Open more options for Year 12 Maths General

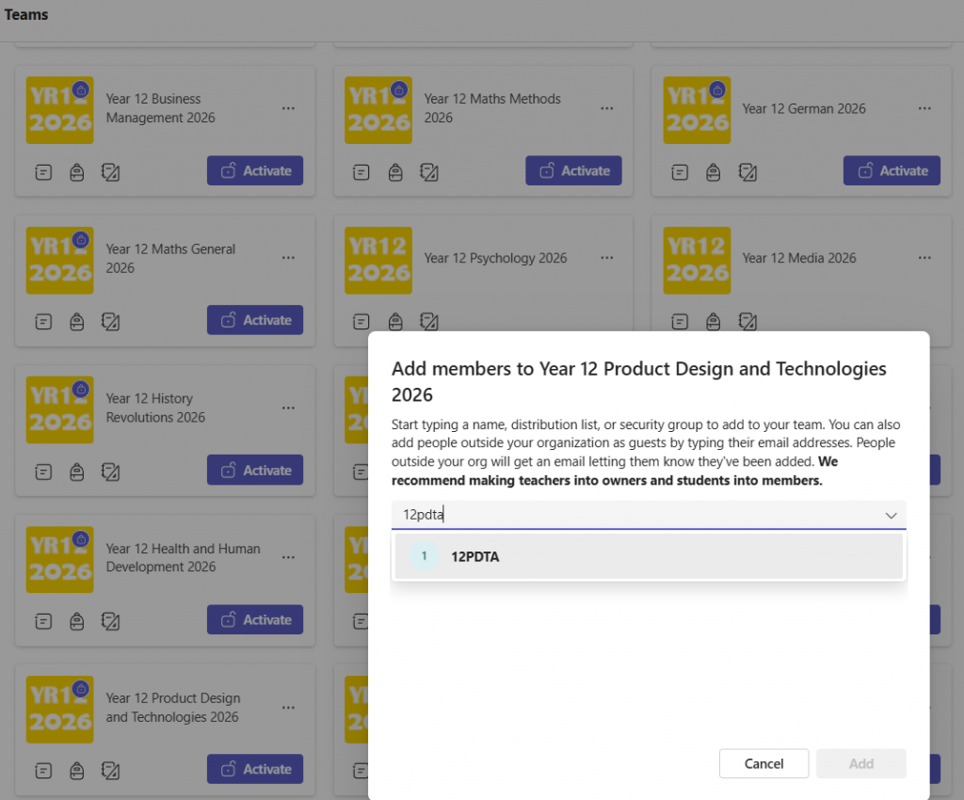(288, 258)
